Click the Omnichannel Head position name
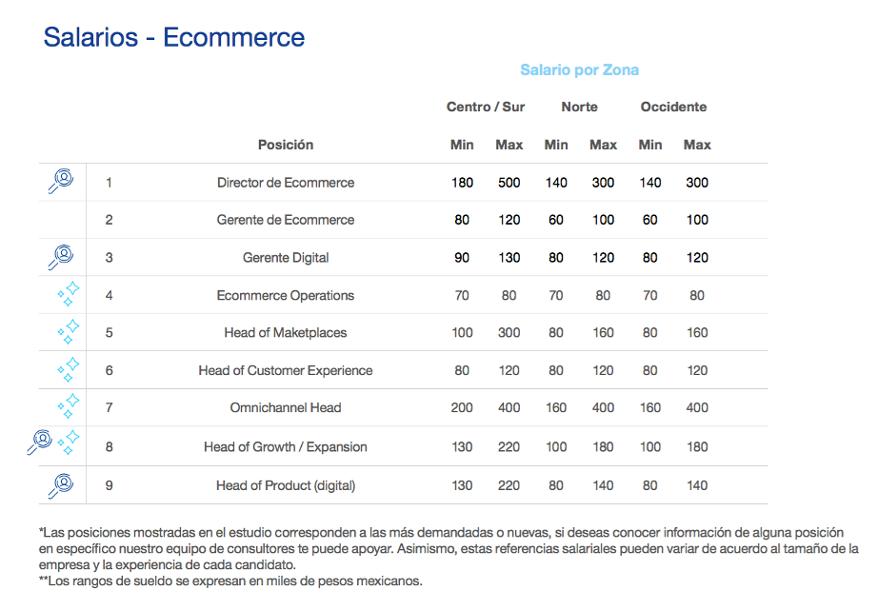The height and width of the screenshot is (610, 878). [286, 407]
